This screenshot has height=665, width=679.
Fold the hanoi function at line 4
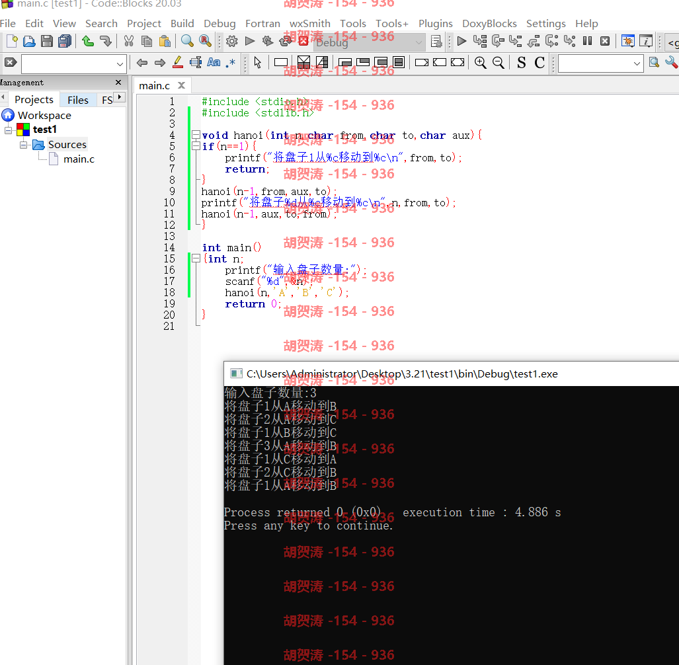pos(196,135)
